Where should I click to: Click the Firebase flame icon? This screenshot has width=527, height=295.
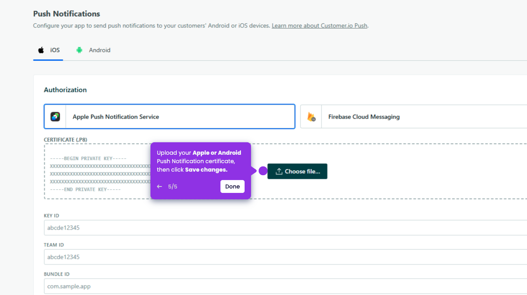click(311, 117)
